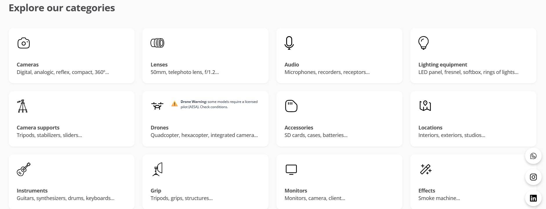Image resolution: width=546 pixels, height=209 pixels.
Task: Click the SD card Accessories icon
Action: click(291, 106)
